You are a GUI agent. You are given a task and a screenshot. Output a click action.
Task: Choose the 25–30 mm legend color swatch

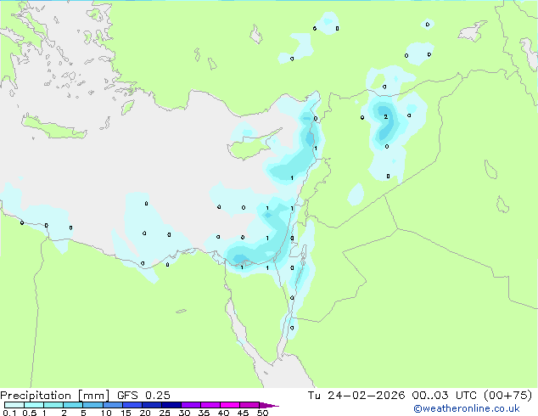point(171,405)
